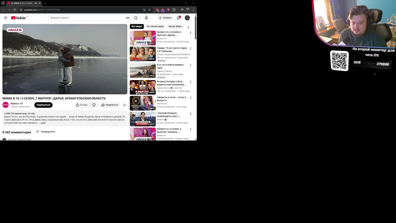
Task: Select the Все видео filter chip
Action: 137,26
